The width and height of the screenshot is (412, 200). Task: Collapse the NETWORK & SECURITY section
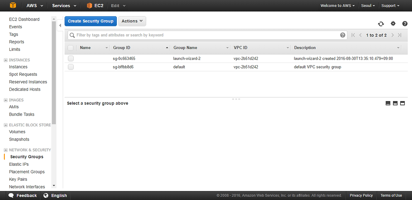coord(5,150)
